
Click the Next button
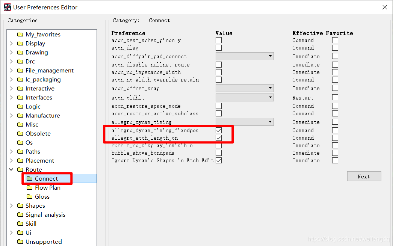tap(364, 177)
